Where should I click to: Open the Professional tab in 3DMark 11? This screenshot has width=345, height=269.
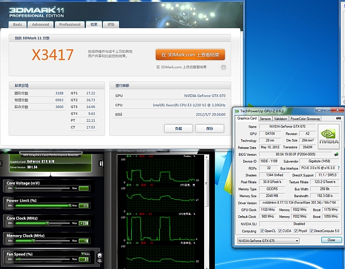click(x=70, y=24)
